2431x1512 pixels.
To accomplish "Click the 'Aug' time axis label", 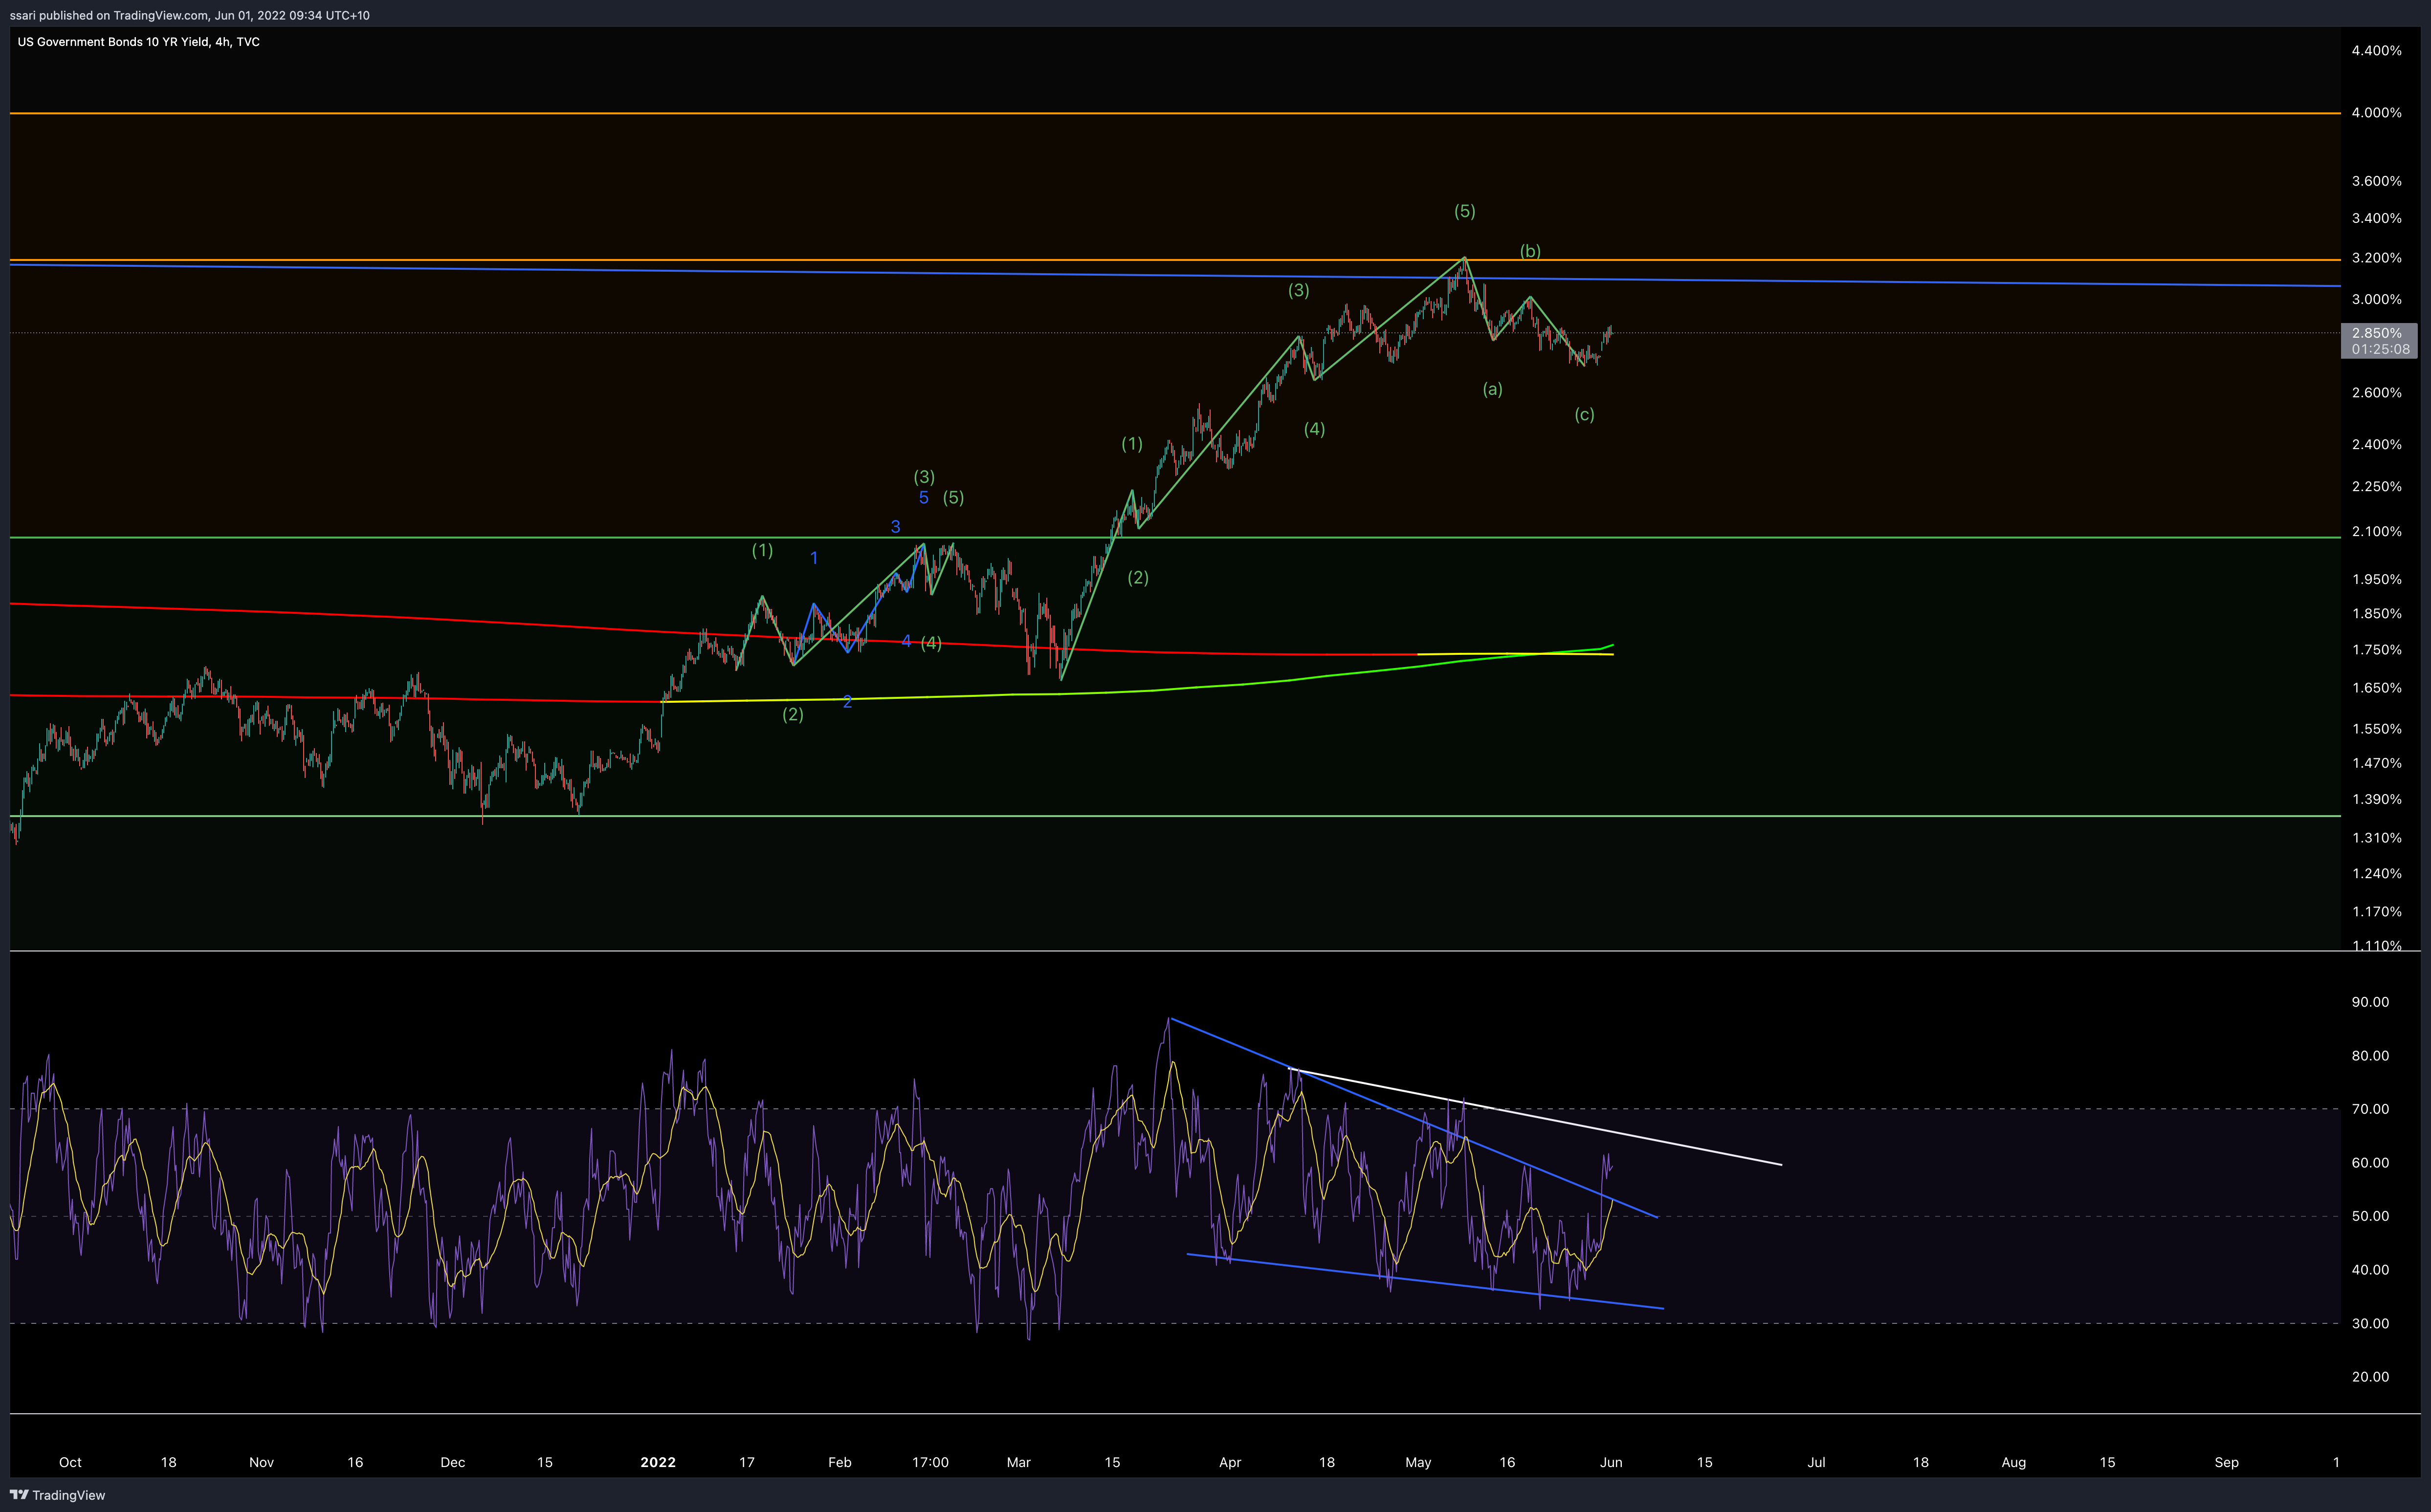I will click(2013, 1462).
